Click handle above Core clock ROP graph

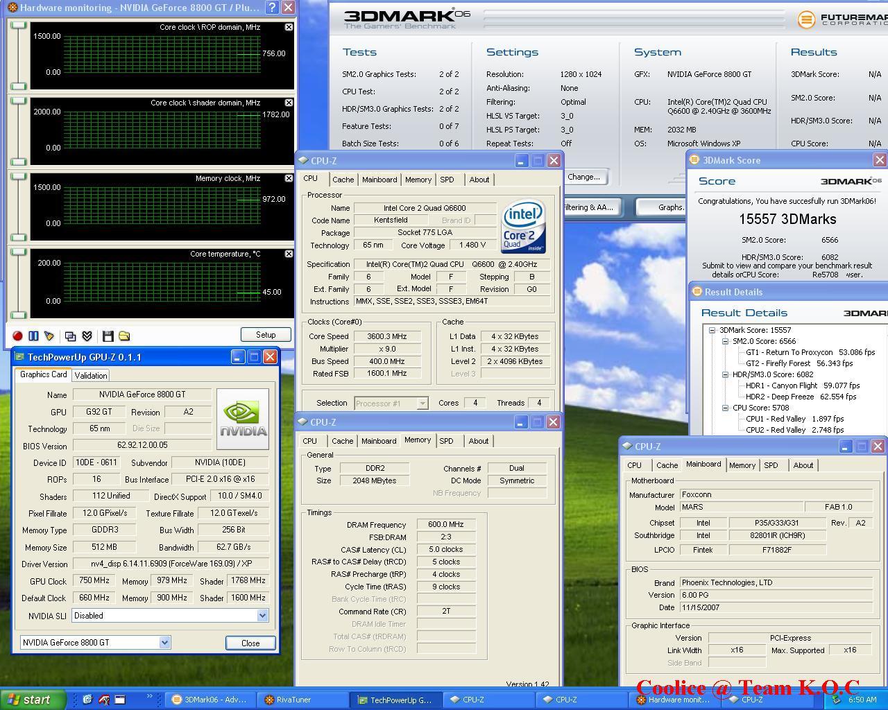click(19, 25)
